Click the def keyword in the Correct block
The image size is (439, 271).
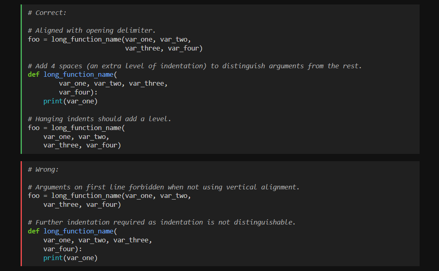pos(34,75)
